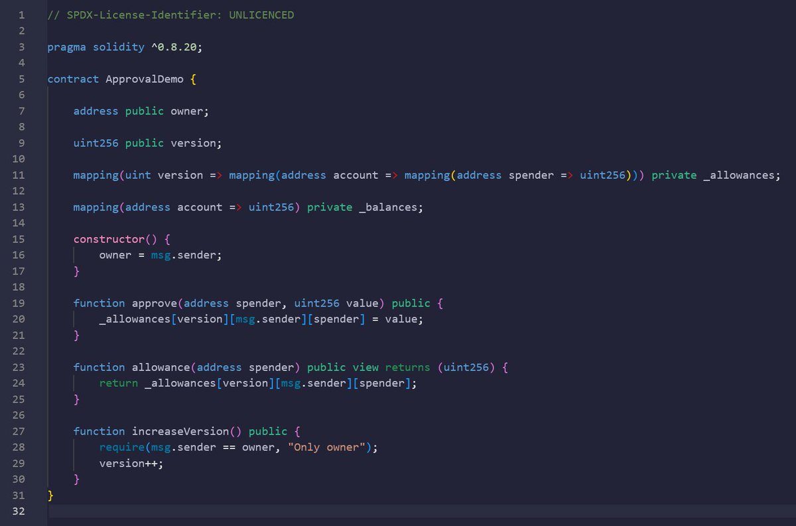Click the 'require' call on line 28

122,448
